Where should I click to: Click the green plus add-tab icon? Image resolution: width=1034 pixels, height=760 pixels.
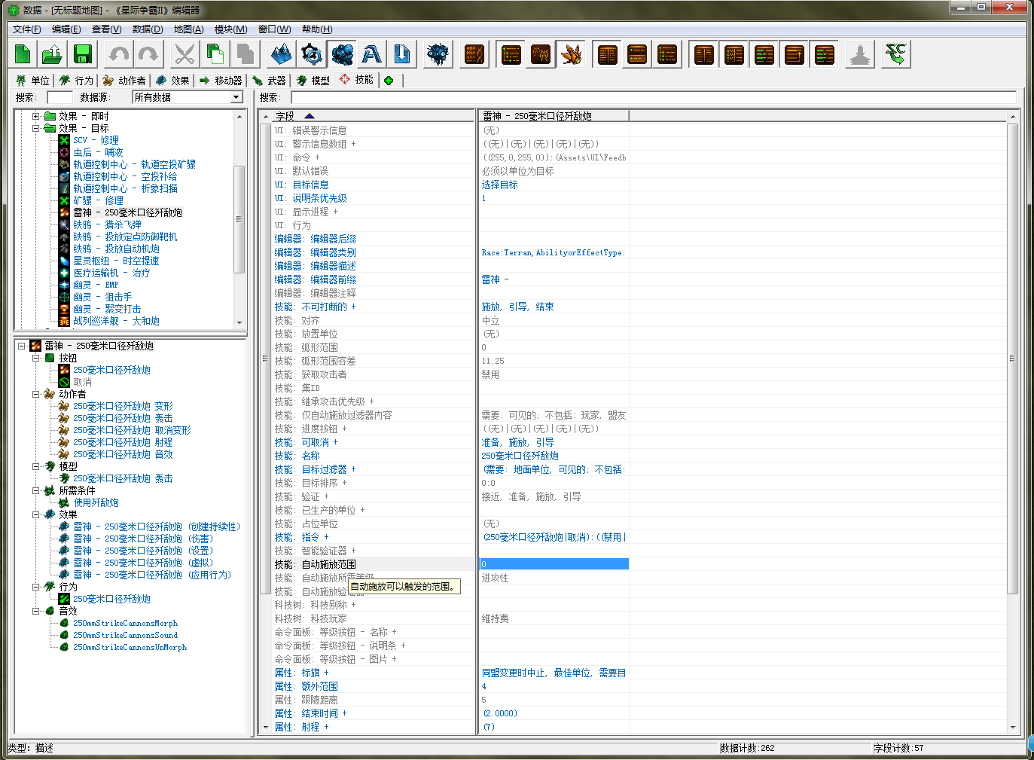389,81
